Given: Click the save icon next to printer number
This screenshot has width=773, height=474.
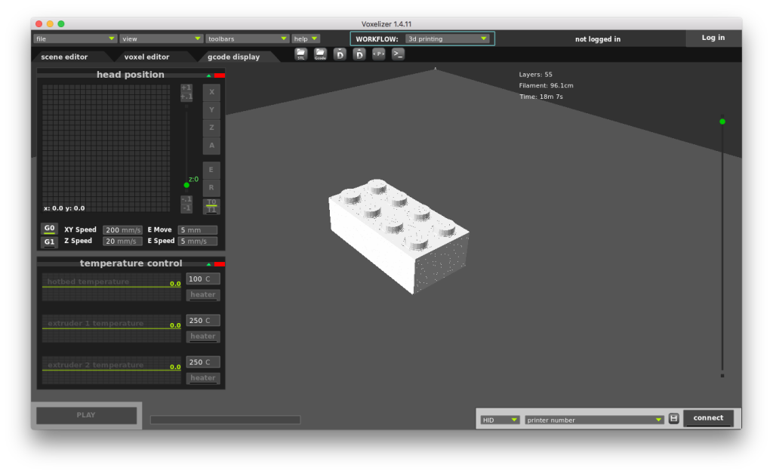Looking at the screenshot, I should pyautogui.click(x=673, y=419).
